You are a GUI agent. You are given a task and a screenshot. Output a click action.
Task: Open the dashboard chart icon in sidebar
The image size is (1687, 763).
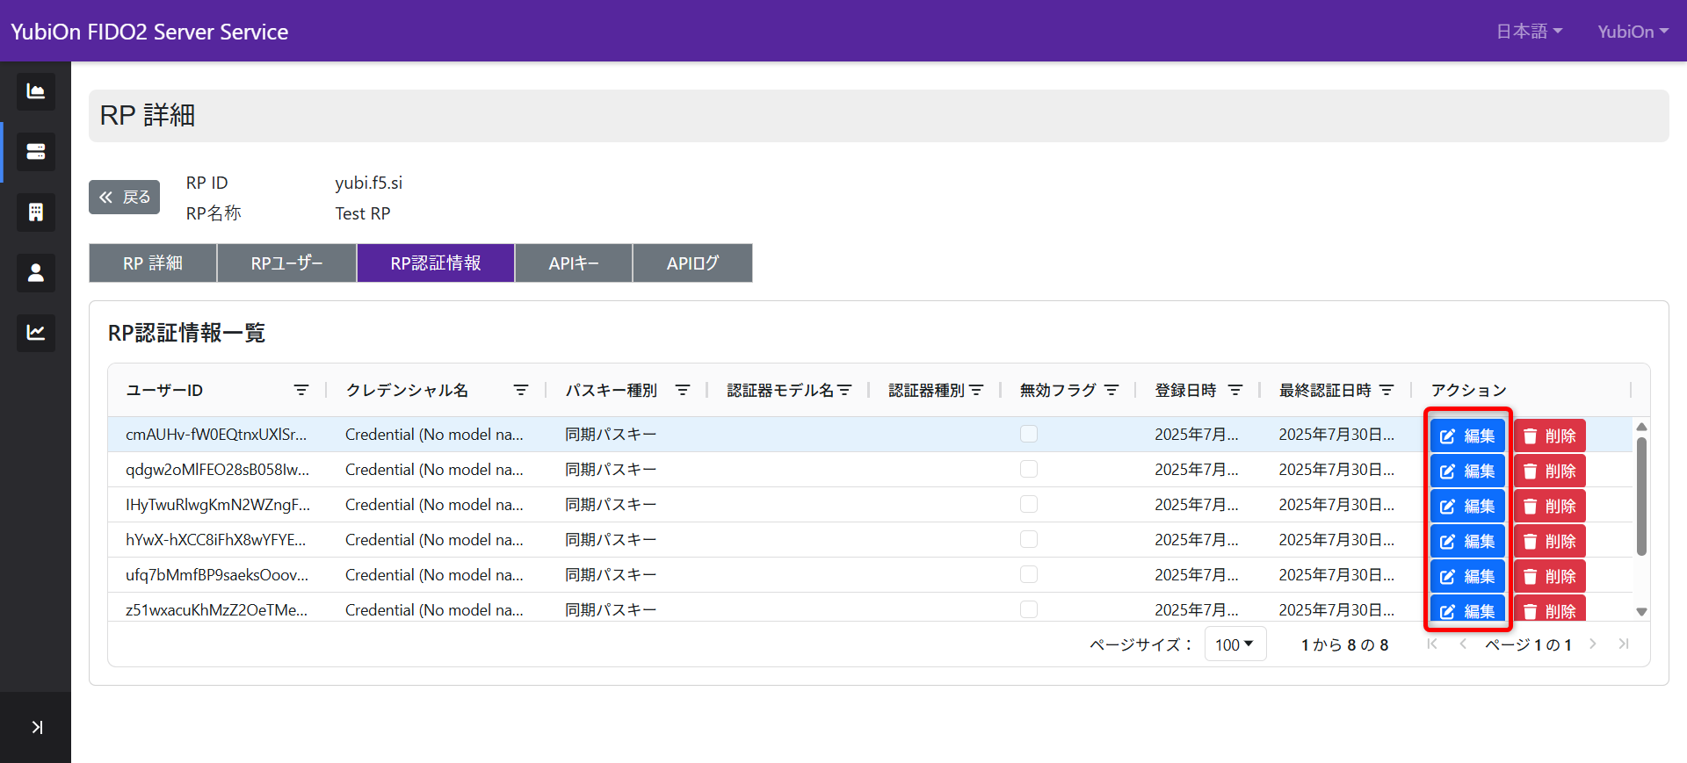36,91
